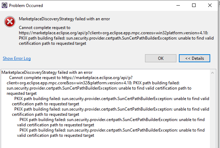Click first line of the details text box
This screenshot has width=220, height=148.
[47, 72]
